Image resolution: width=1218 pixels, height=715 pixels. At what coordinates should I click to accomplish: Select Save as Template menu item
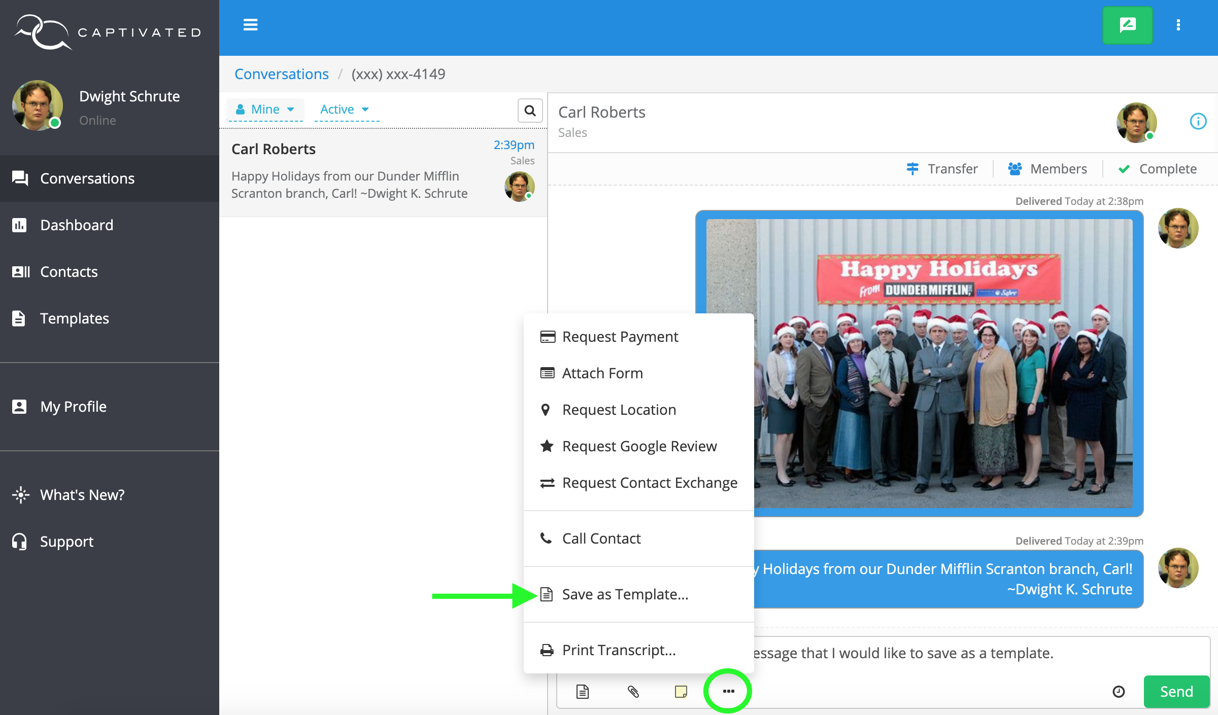pyautogui.click(x=625, y=594)
